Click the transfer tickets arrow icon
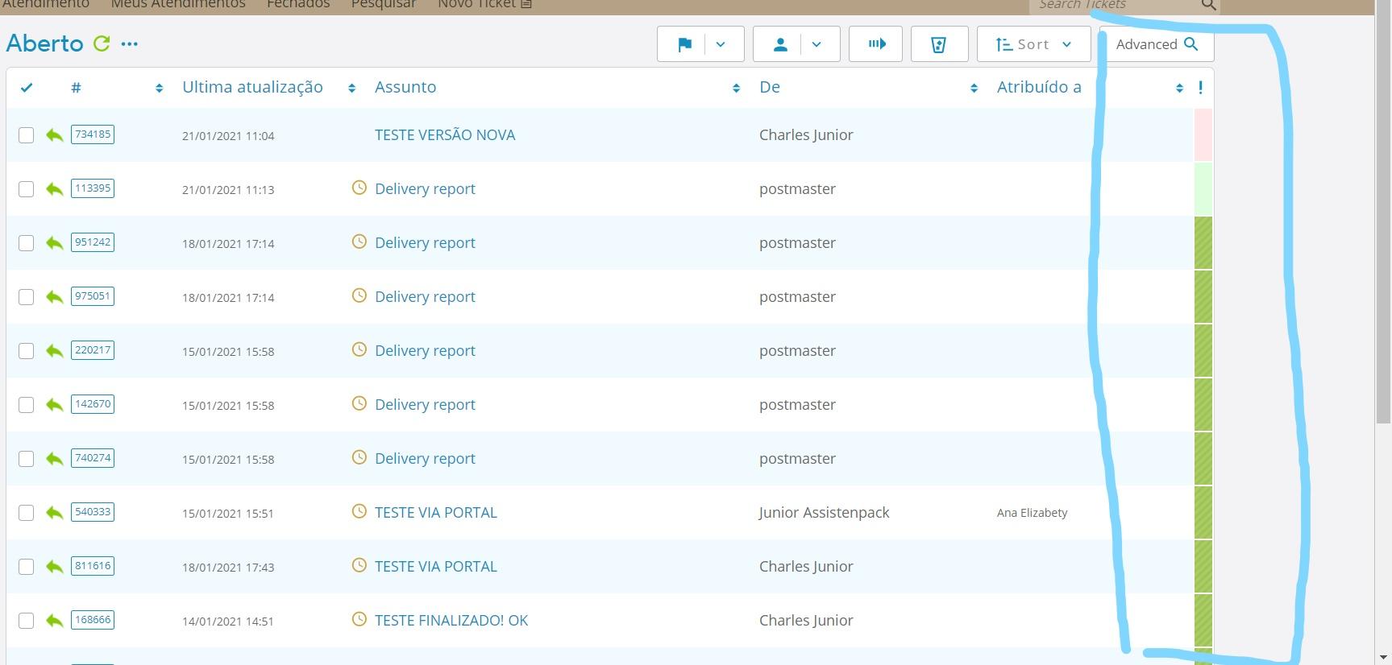 876,44
